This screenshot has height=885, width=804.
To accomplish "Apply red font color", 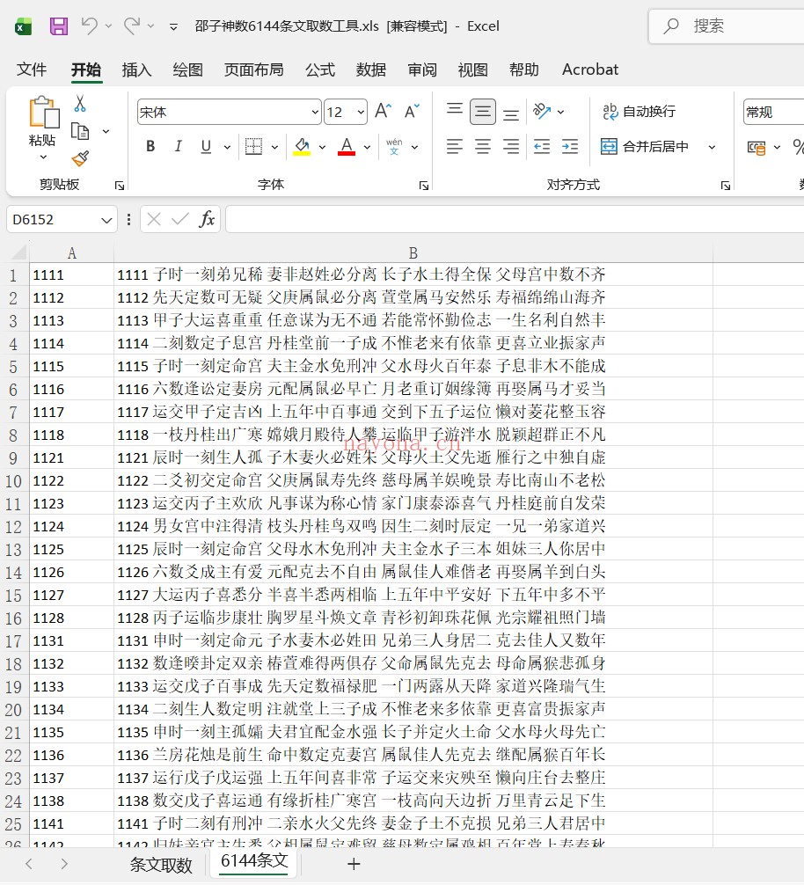I will pos(347,147).
